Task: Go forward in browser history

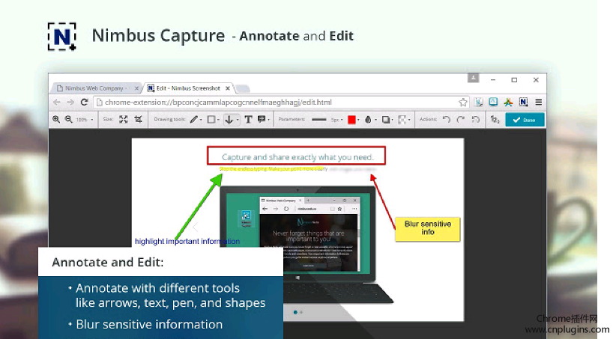Action: click(70, 103)
